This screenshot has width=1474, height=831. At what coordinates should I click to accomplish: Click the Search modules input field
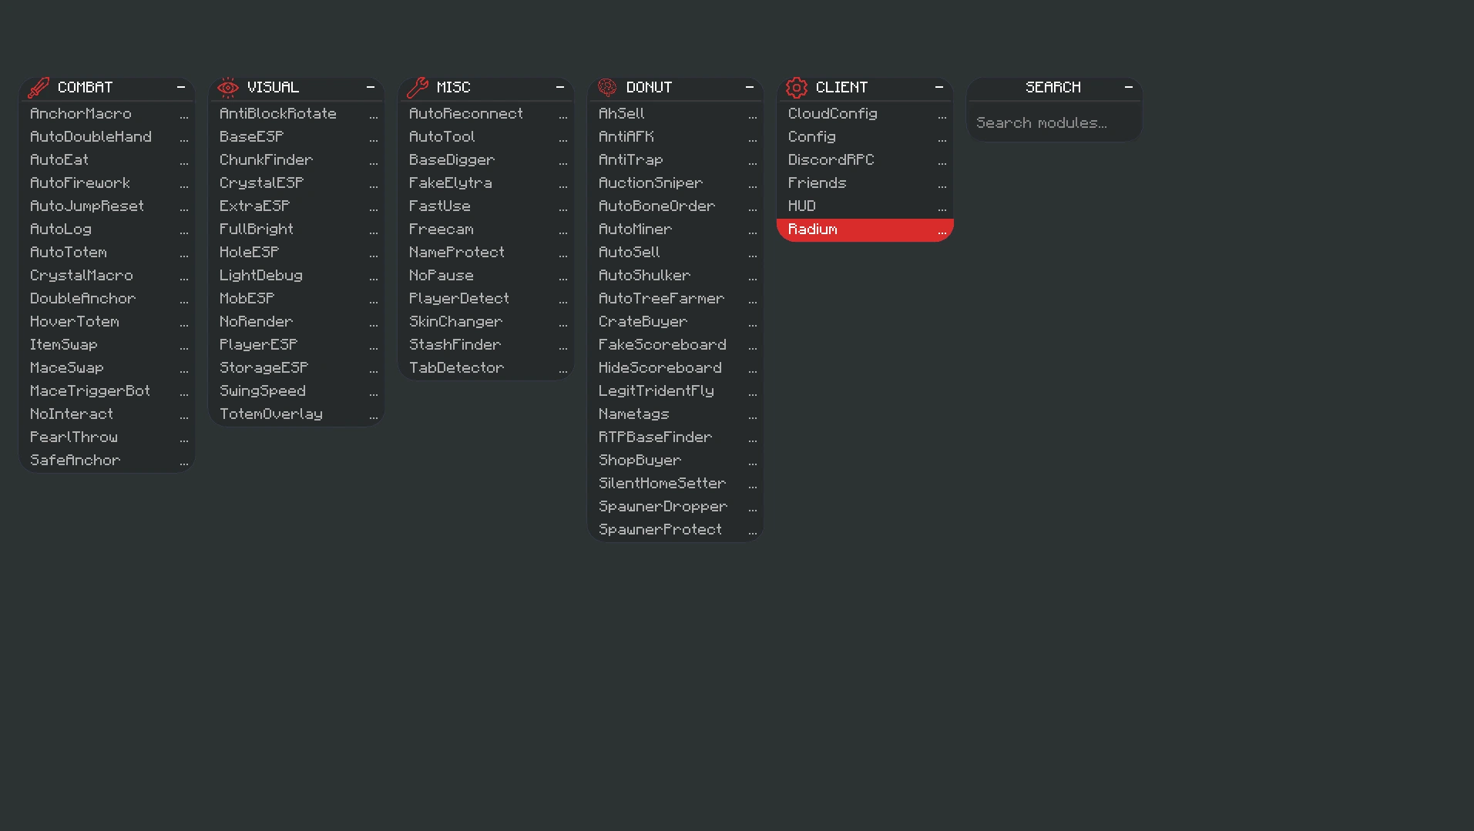pos(1053,122)
